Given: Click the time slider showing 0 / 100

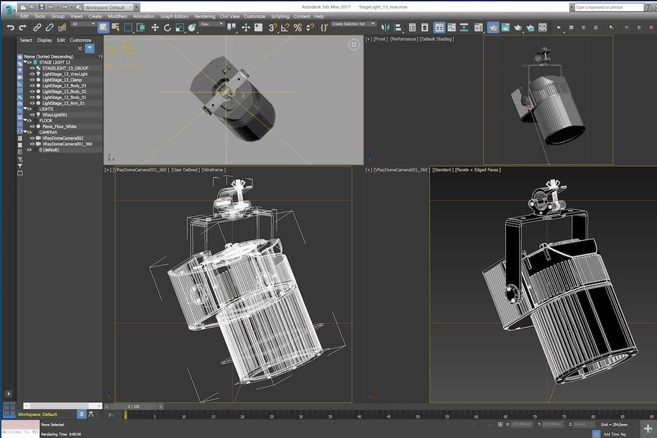Looking at the screenshot, I should (x=134, y=406).
